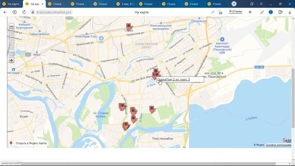
Task: Zoom in the map with plus button
Action: pyautogui.click(x=12, y=60)
